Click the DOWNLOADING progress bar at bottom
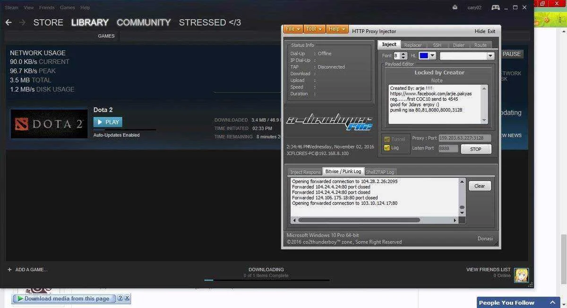 (x=267, y=280)
